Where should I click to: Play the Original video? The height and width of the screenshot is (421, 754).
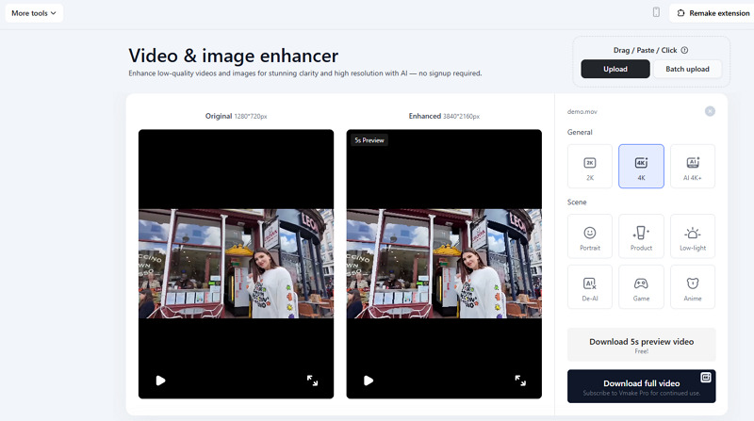pos(160,381)
